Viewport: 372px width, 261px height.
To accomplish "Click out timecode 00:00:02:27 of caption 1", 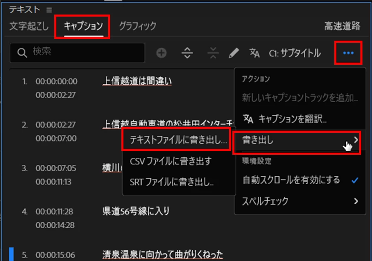I will tap(56, 95).
